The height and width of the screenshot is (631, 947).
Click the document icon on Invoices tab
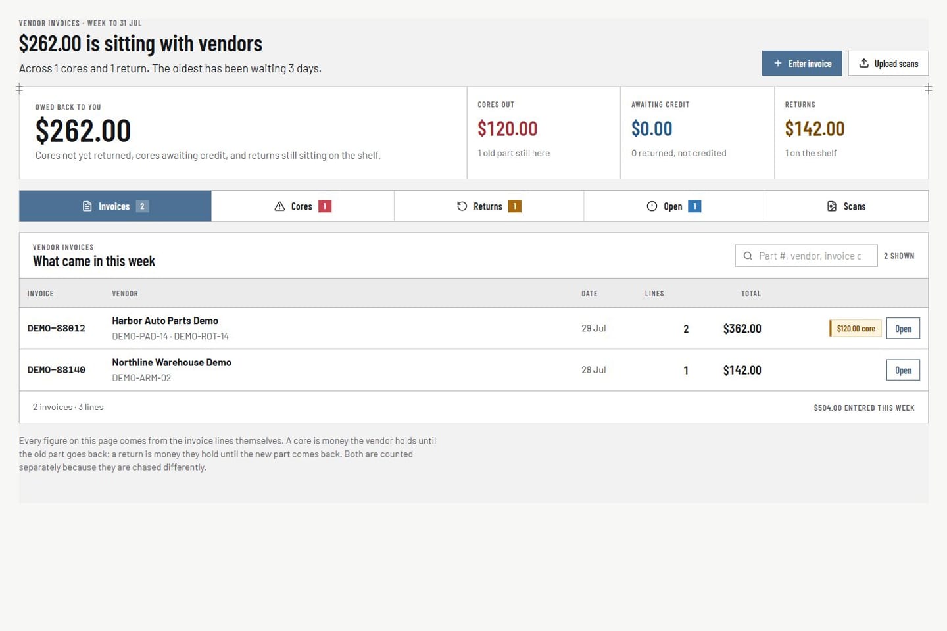[x=87, y=206]
